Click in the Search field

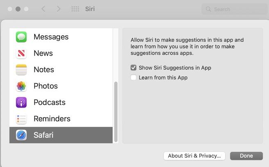(237, 9)
